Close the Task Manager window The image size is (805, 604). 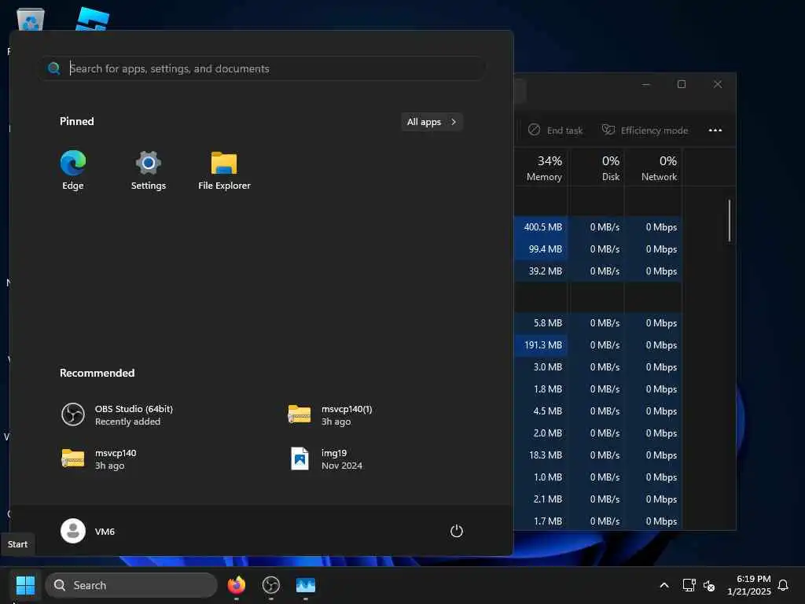click(x=717, y=84)
